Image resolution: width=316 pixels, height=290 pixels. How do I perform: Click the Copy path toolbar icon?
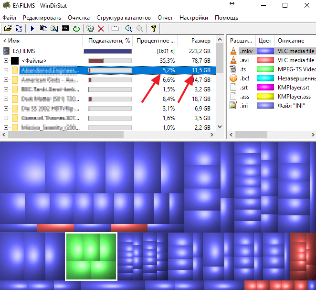(x=43, y=29)
